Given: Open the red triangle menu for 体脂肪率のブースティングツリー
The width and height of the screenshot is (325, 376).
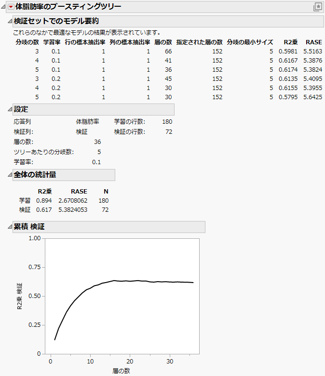Looking at the screenshot, I should tap(11, 7).
